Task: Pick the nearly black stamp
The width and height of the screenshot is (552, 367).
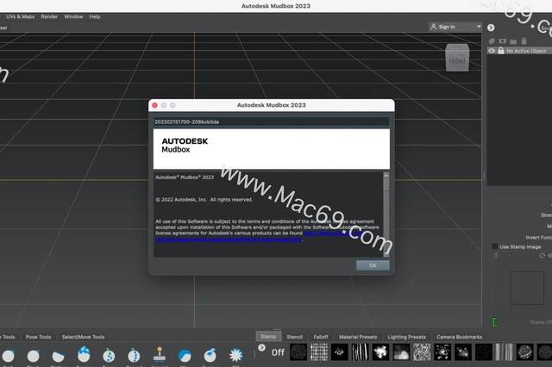Action: click(x=483, y=352)
